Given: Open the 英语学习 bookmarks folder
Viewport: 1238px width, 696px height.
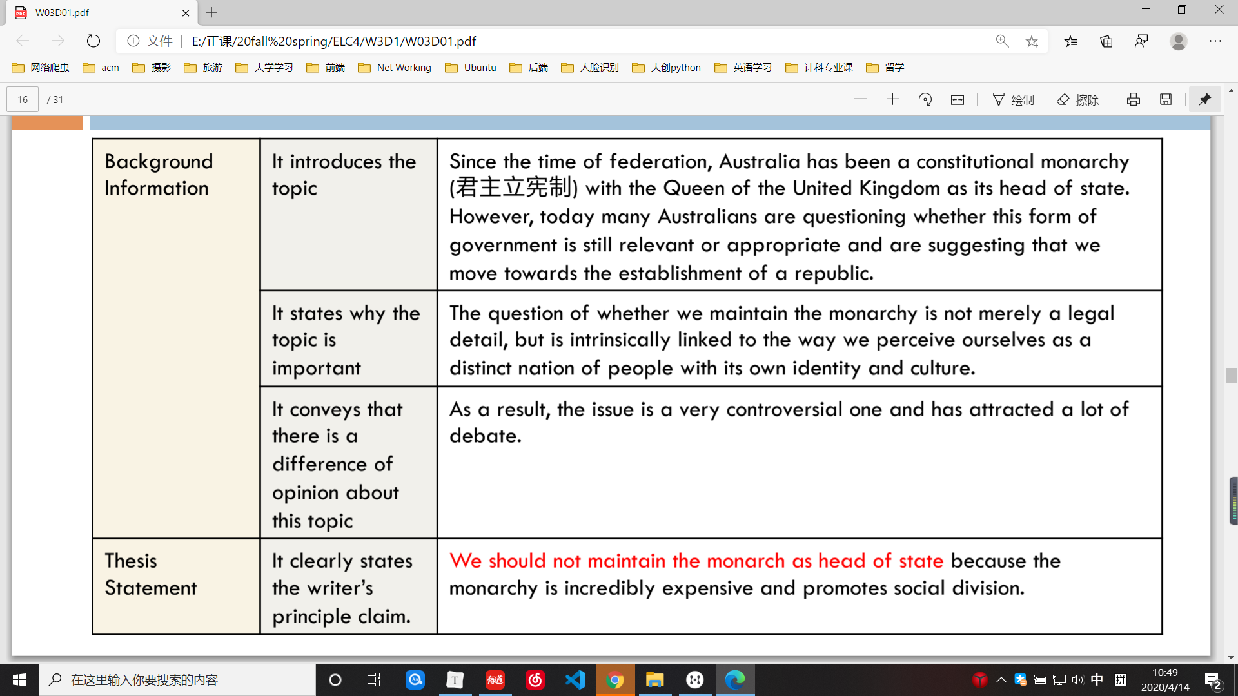Looking at the screenshot, I should pyautogui.click(x=743, y=68).
